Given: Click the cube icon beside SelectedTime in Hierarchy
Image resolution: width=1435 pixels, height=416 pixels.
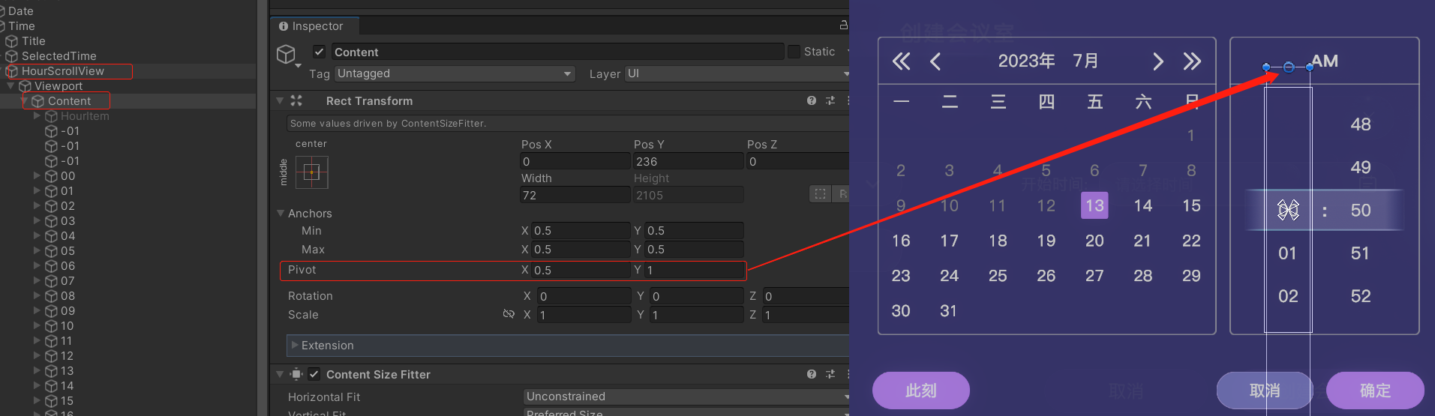Looking at the screenshot, I should tap(12, 56).
